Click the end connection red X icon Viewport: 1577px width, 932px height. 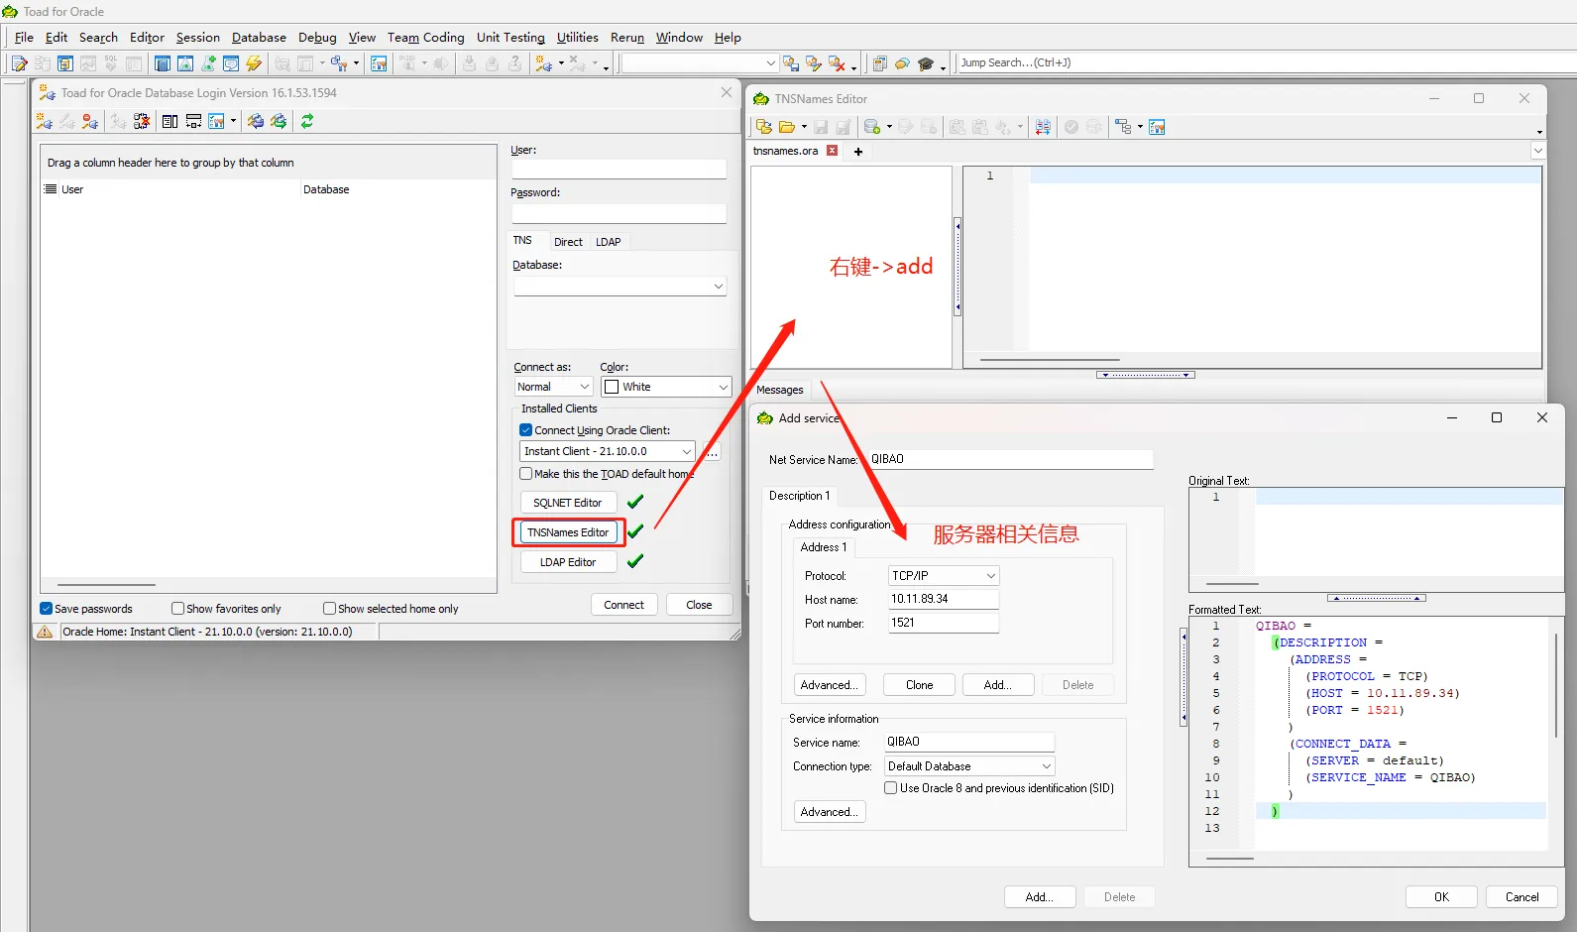[838, 63]
